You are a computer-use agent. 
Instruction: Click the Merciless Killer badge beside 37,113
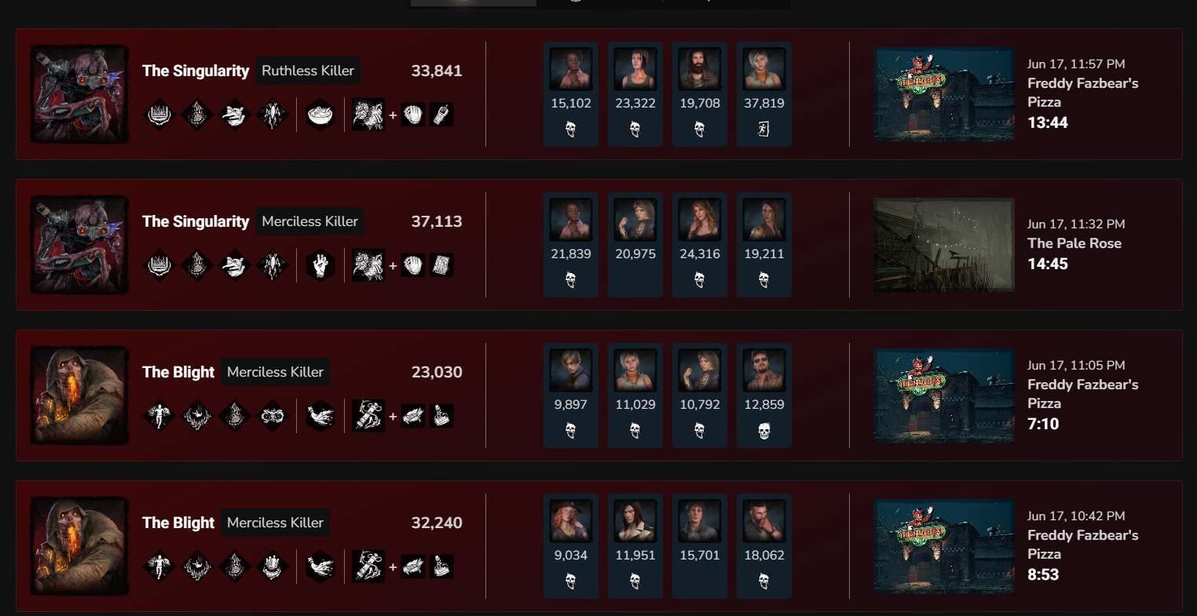(309, 221)
